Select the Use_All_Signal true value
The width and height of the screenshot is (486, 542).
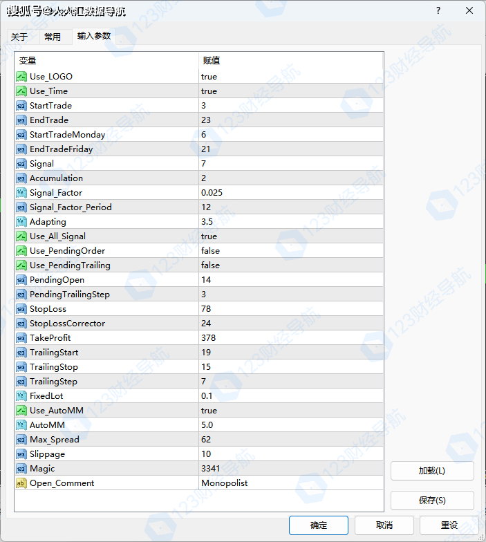209,236
